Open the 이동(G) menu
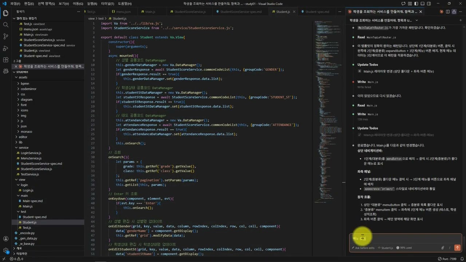466x262 pixels. pos(78,4)
